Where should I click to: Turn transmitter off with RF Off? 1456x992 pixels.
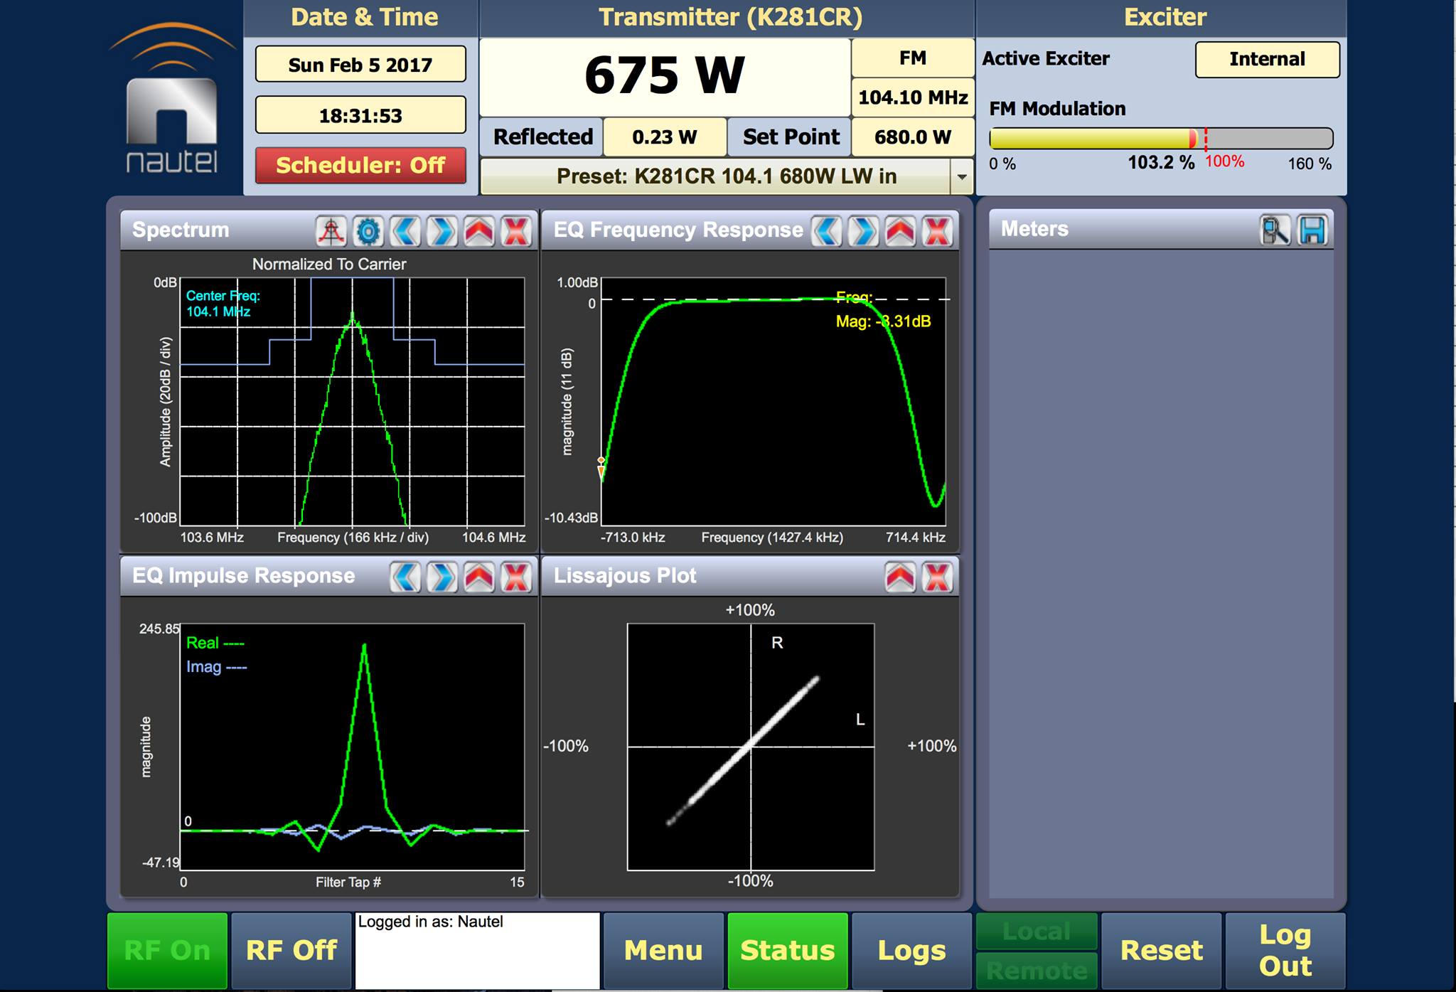coord(291,950)
